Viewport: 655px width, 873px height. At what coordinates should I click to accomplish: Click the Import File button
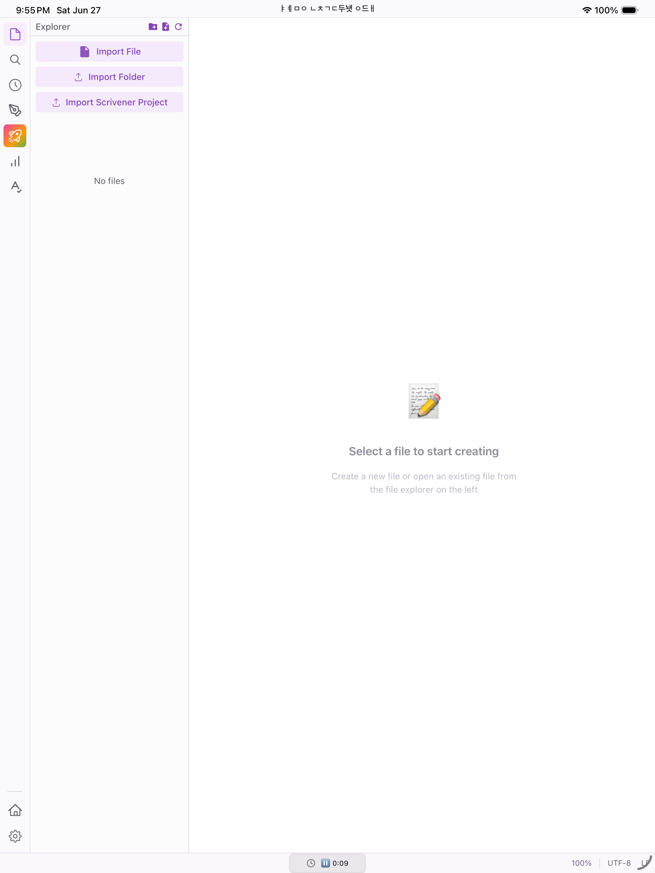click(109, 51)
